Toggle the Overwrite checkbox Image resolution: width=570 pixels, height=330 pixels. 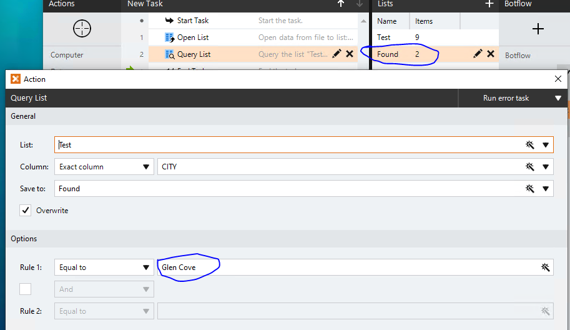pyautogui.click(x=25, y=210)
